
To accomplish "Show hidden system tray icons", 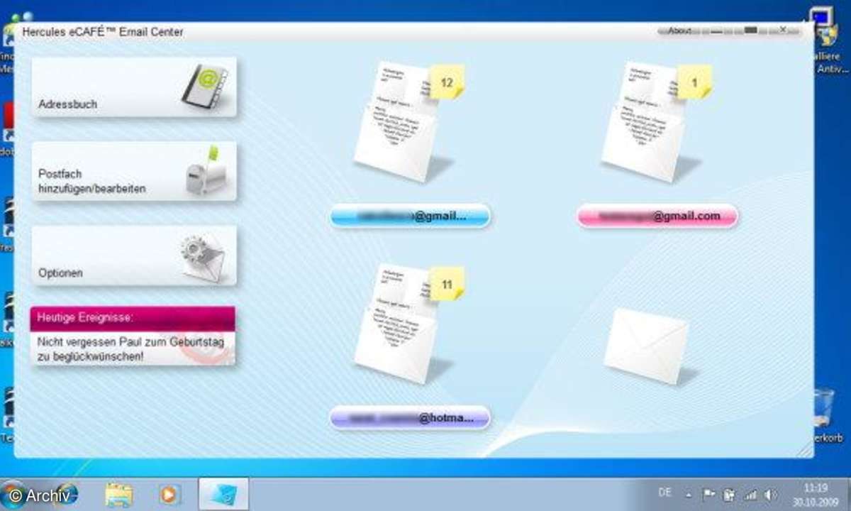I will coord(688,495).
